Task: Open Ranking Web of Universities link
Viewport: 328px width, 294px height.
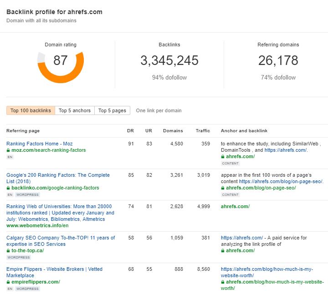Action: (x=60, y=213)
